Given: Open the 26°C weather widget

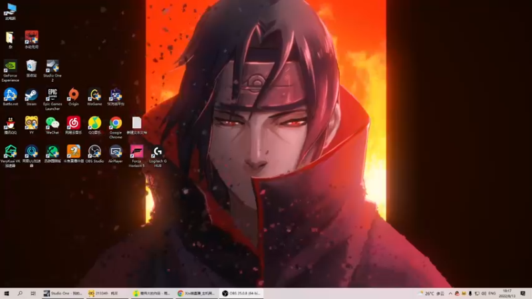Looking at the screenshot, I should click(432, 293).
